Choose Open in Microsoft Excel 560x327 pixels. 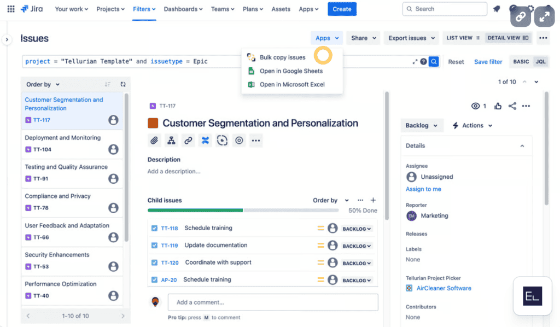(x=292, y=85)
